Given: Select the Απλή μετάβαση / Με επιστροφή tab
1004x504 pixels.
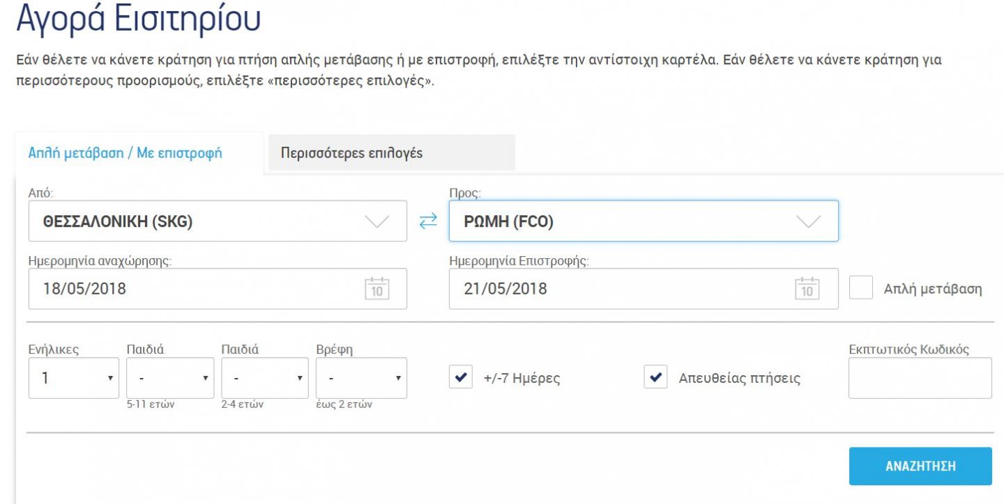Looking at the screenshot, I should (125, 153).
